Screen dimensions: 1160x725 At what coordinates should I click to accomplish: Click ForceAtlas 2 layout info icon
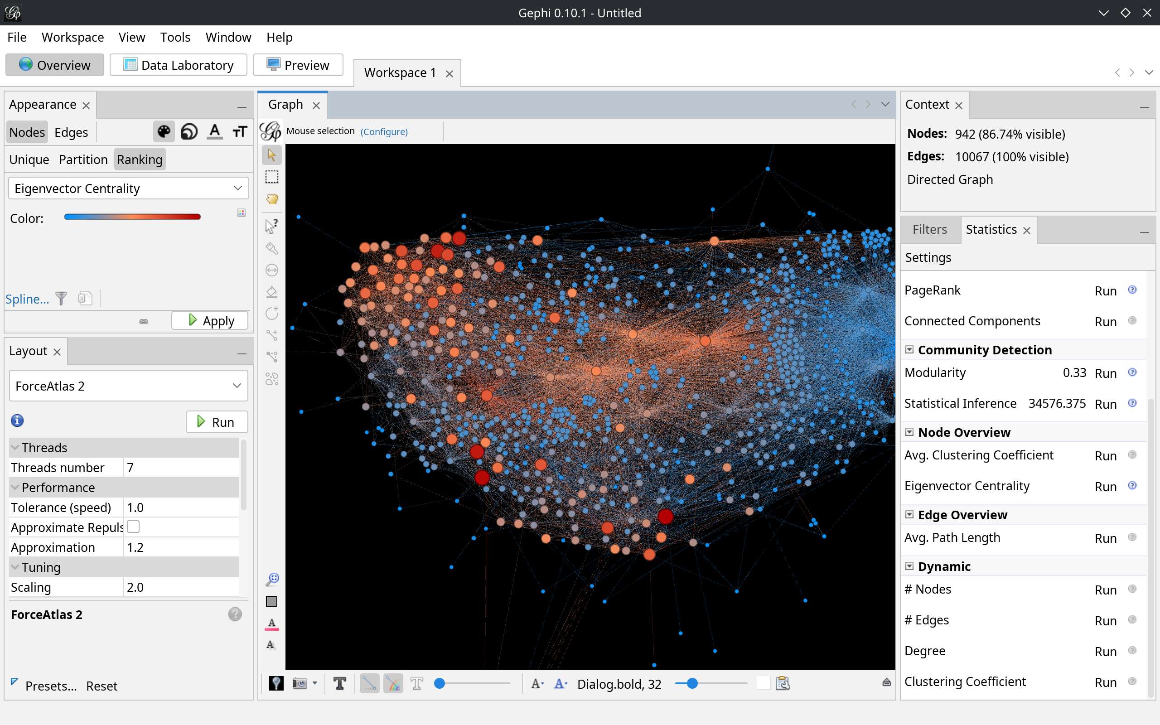click(17, 420)
